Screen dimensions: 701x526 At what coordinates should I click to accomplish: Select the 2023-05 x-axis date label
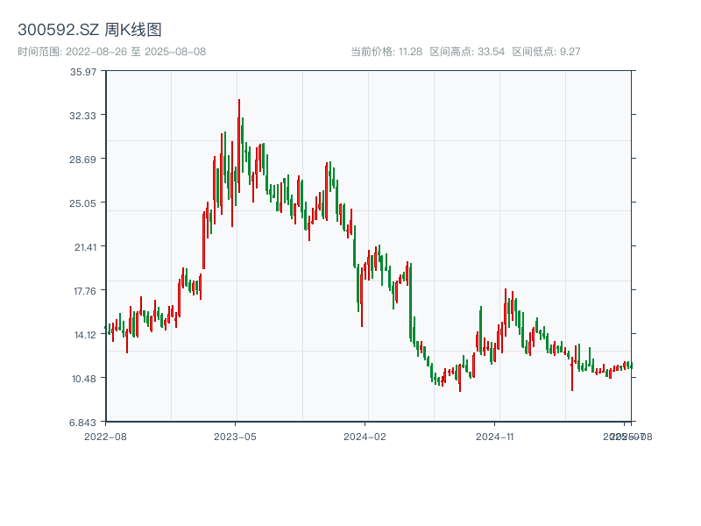[x=235, y=436]
